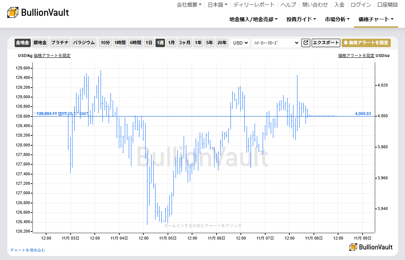Open the ハイ・ロー・クローズ chart type dropdown
Image resolution: width=405 pixels, height=260 pixels.
[276, 43]
